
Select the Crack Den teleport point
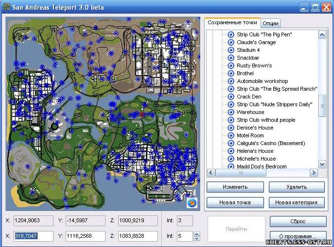tap(249, 97)
